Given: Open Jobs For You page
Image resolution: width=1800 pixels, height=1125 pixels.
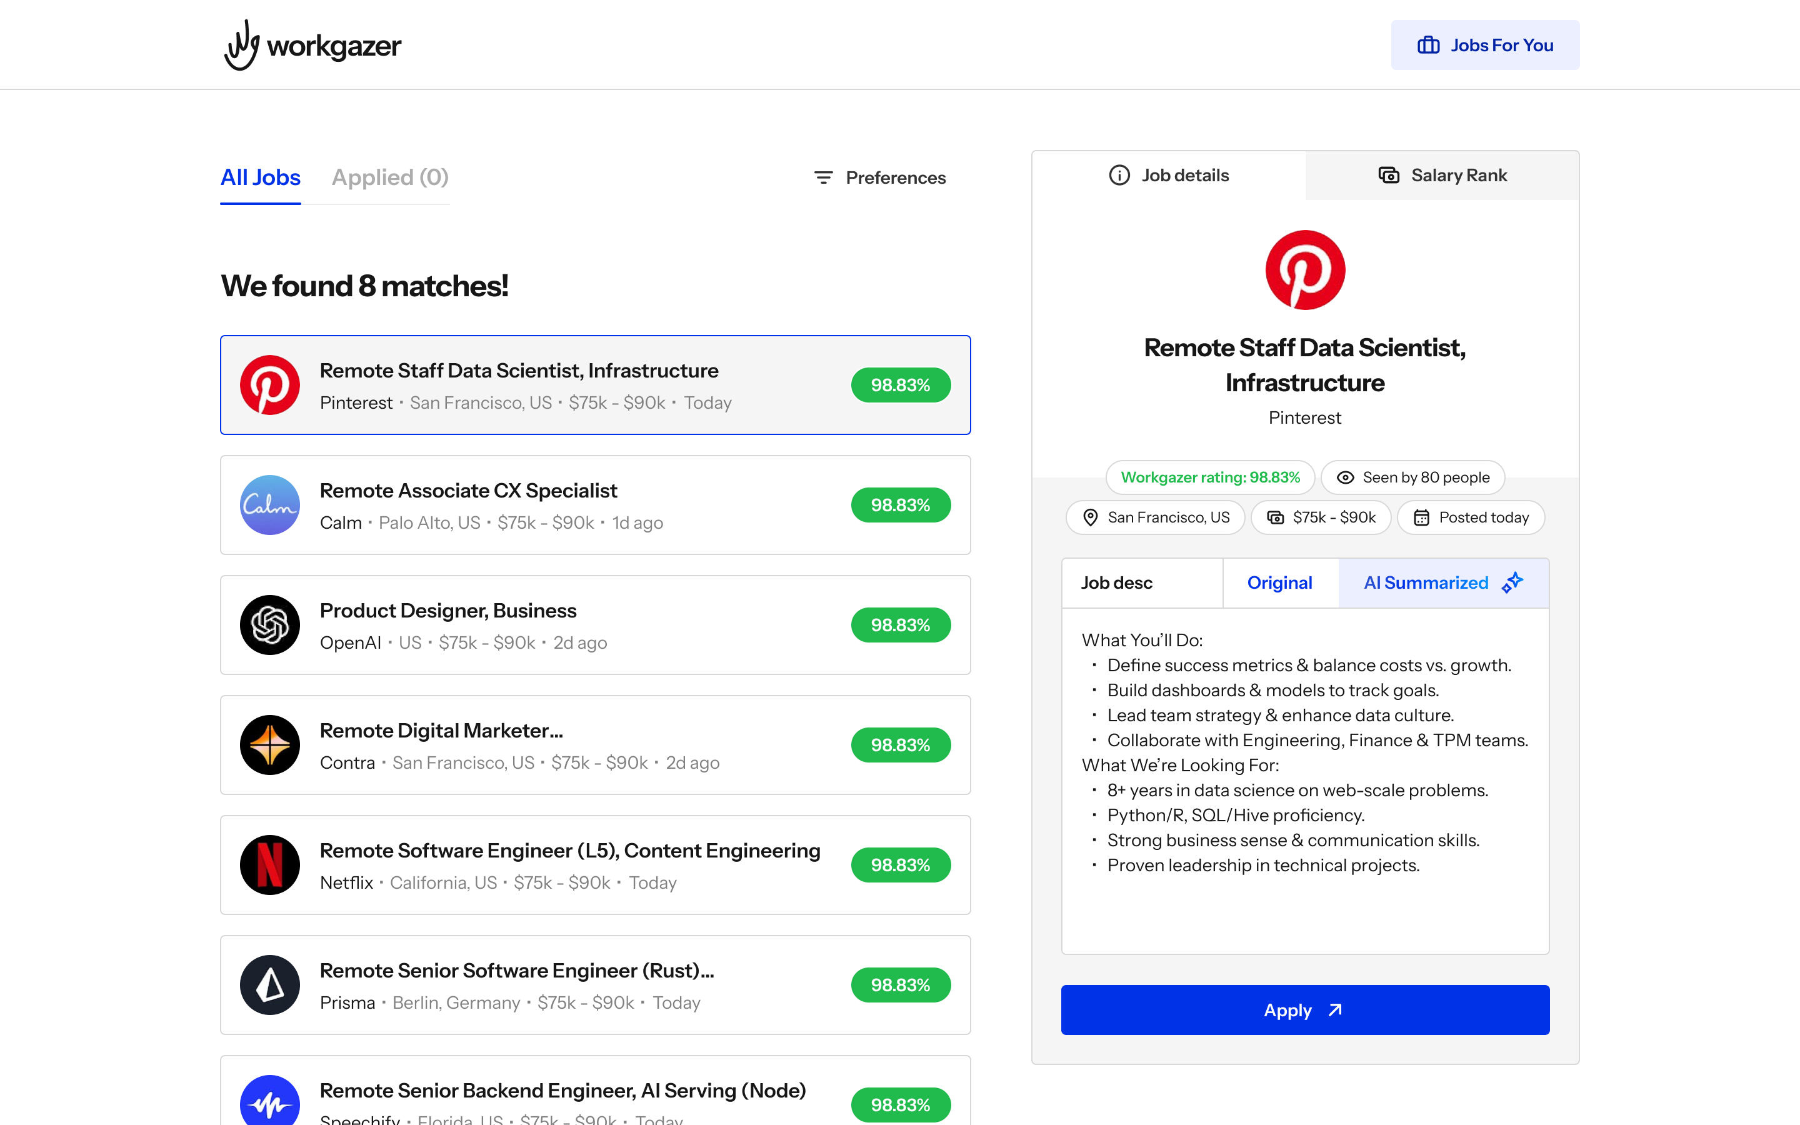Looking at the screenshot, I should (1484, 46).
